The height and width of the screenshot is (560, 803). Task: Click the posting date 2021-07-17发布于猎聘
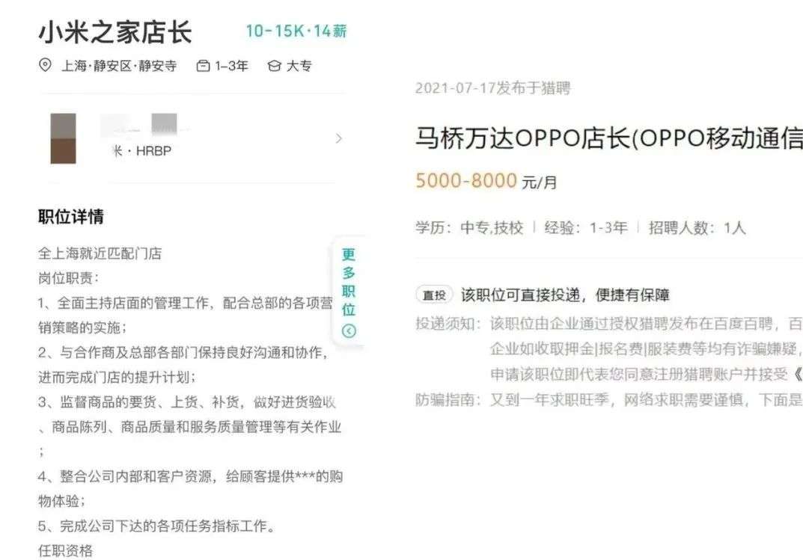pos(492,88)
